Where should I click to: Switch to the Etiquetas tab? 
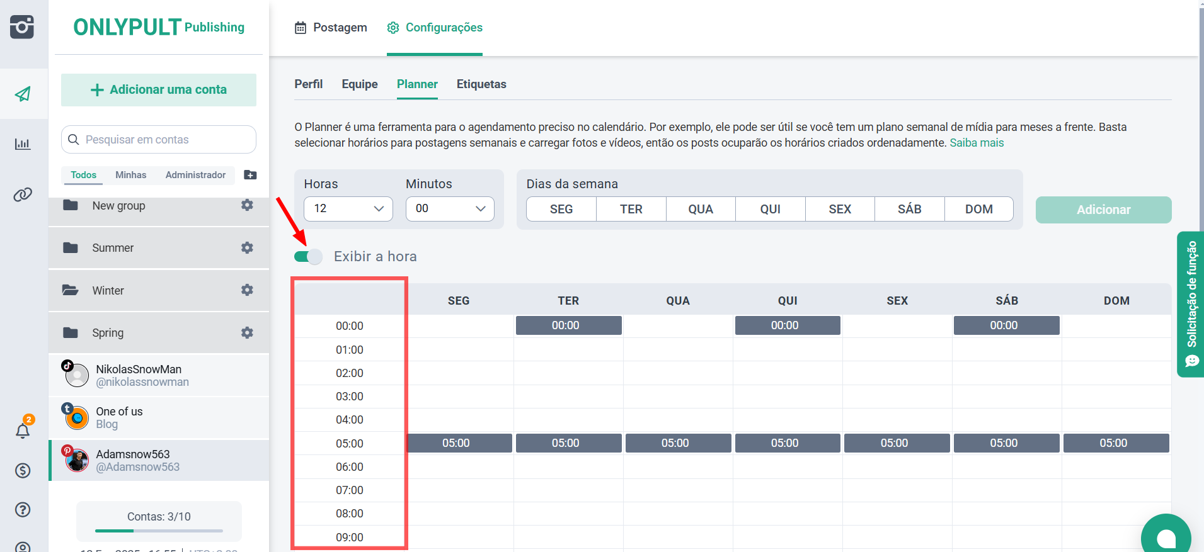[481, 84]
